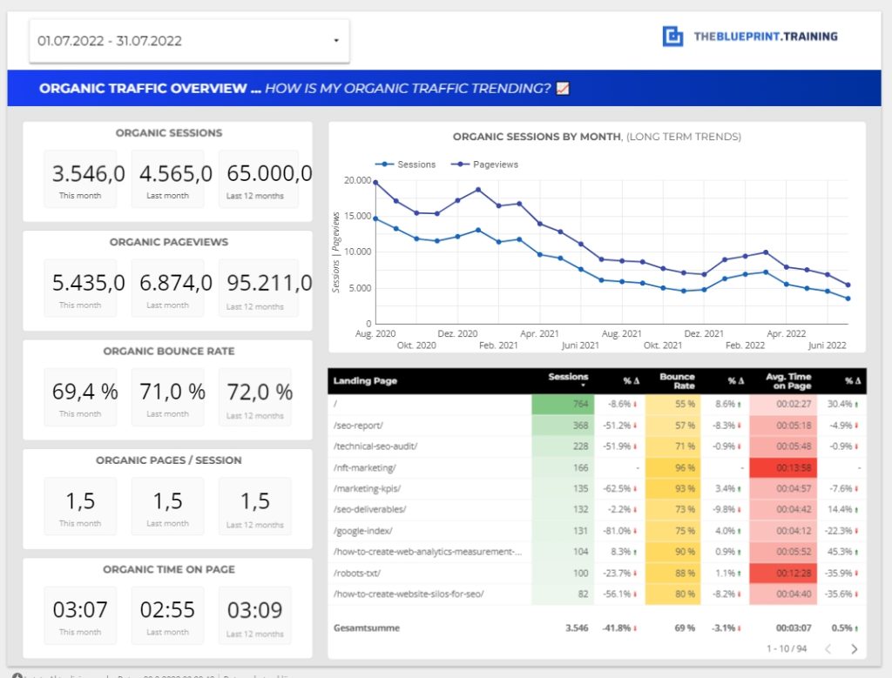
Task: Go to next page of landing table
Action: tap(854, 648)
